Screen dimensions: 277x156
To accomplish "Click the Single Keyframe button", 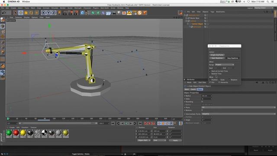I will pos(217,55).
